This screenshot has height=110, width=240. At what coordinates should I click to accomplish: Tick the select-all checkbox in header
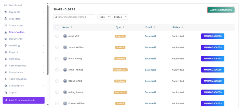(x=57, y=27)
